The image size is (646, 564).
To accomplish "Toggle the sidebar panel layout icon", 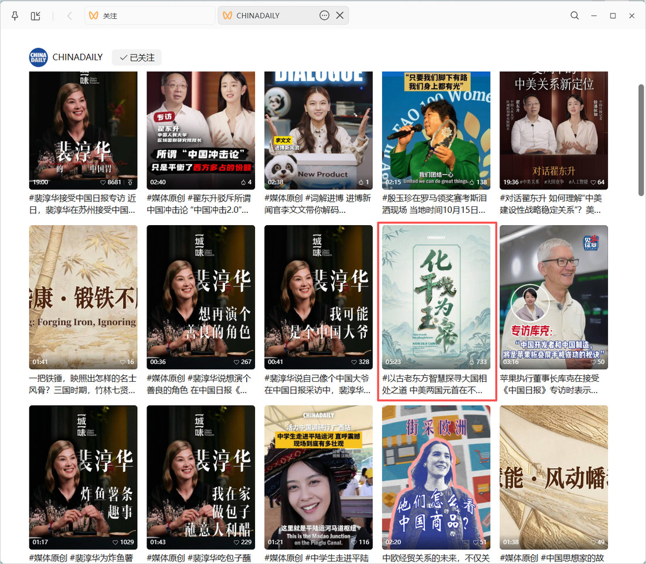I will pos(35,16).
